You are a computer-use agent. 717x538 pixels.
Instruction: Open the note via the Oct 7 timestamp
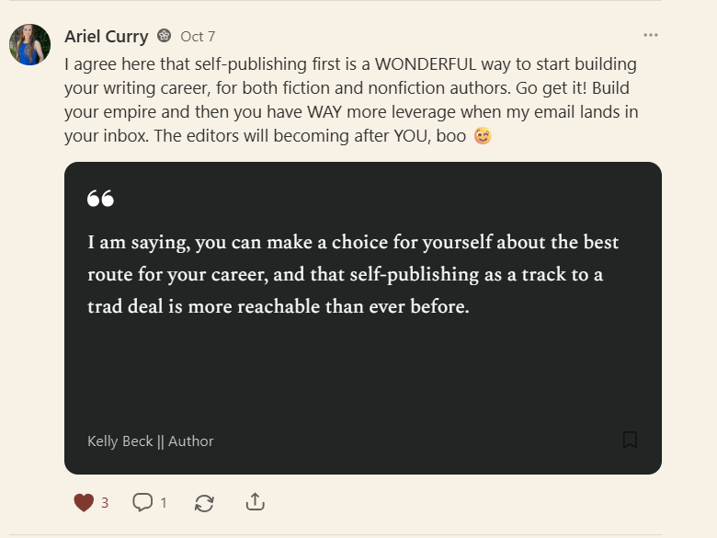coord(198,37)
